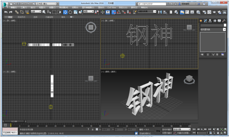Viewport: 229px width, 137px height.
Task: Open the selection filter dropdown
Action: (36, 11)
